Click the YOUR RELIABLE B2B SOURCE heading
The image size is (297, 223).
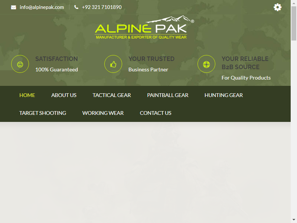pos(245,63)
